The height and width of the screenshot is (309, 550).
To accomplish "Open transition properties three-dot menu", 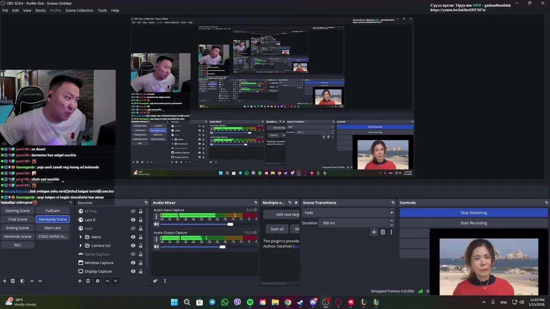I will [391, 232].
